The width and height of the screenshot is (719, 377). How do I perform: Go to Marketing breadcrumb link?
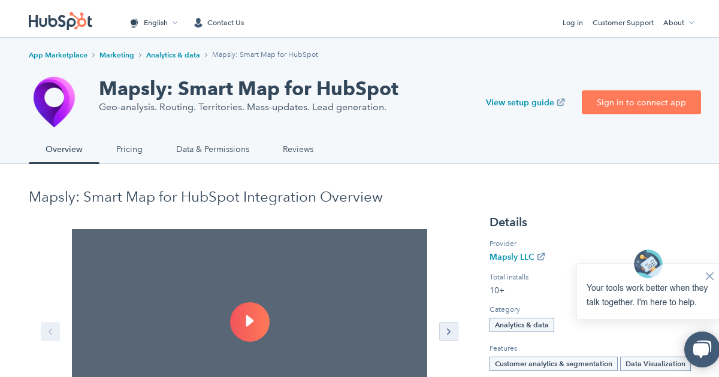[117, 54]
